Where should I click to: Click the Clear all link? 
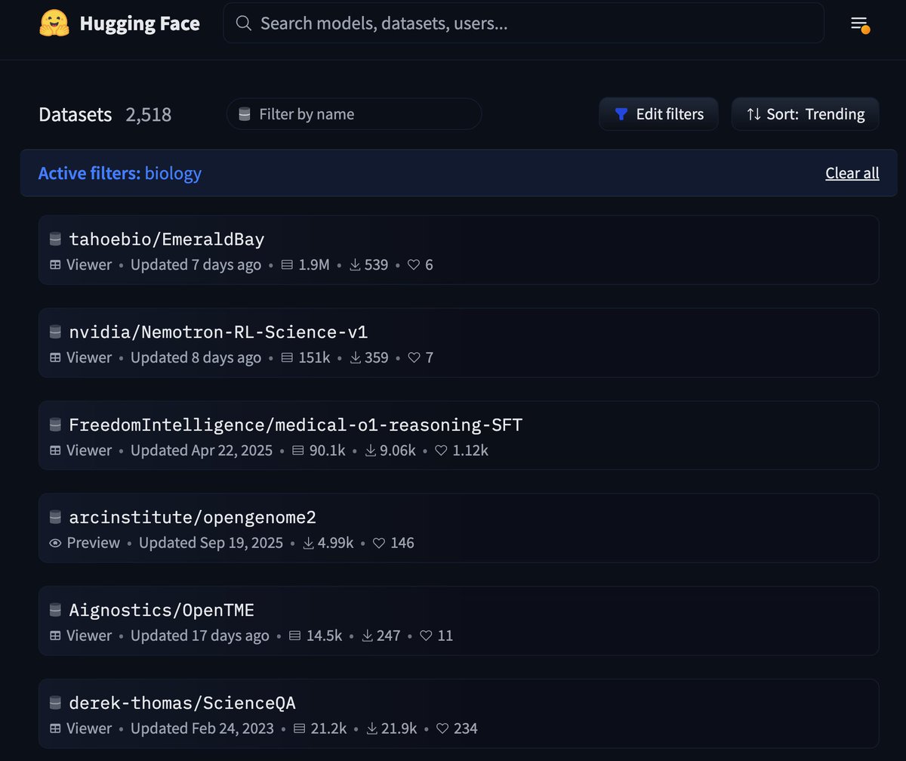pyautogui.click(x=852, y=173)
